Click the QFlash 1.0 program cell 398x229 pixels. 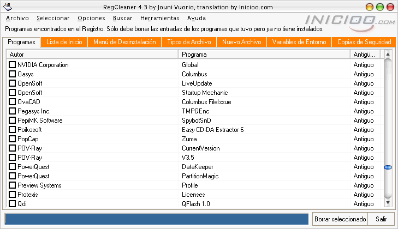pos(195,204)
